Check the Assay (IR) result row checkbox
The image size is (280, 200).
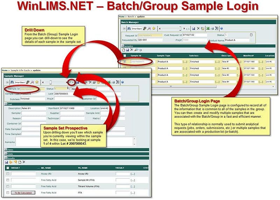8,174
